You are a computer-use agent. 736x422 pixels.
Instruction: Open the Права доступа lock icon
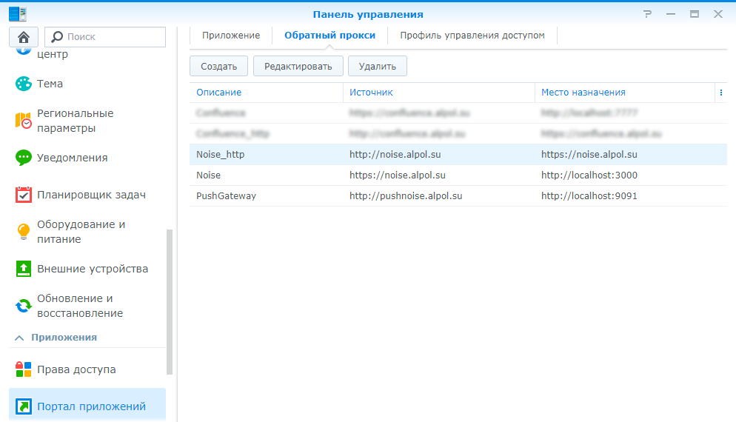pyautogui.click(x=24, y=369)
